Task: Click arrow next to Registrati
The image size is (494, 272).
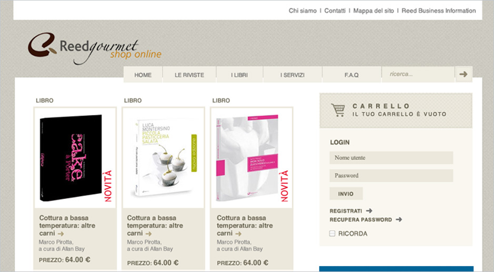Action: coord(369,211)
